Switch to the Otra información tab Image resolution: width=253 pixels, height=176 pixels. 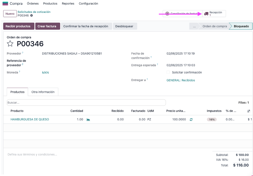pos(43,92)
